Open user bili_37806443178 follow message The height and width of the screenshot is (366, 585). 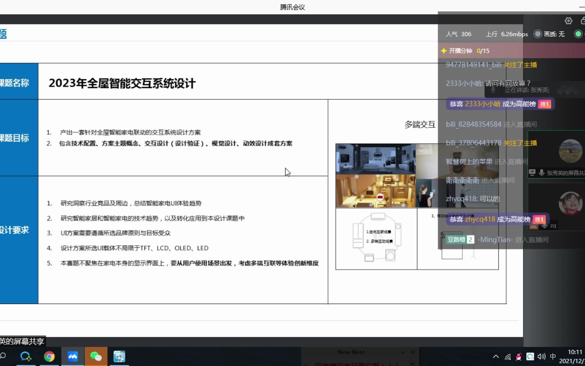[x=491, y=143]
